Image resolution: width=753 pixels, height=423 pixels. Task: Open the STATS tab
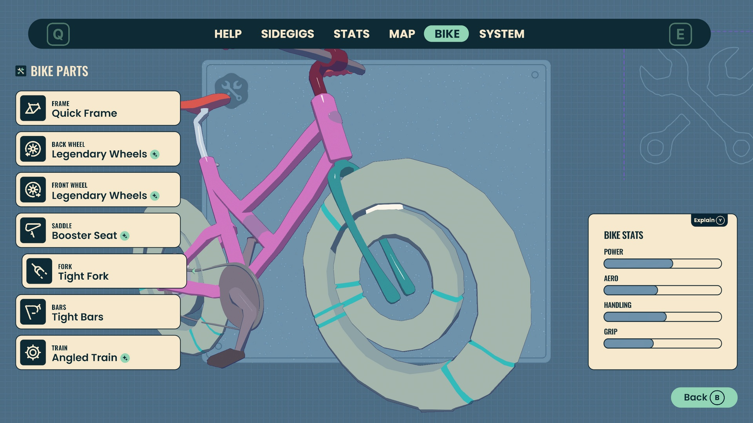351,34
